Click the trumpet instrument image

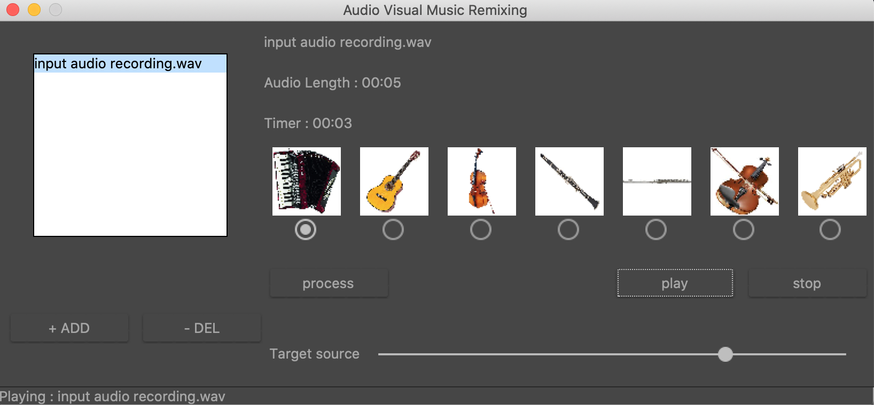832,181
